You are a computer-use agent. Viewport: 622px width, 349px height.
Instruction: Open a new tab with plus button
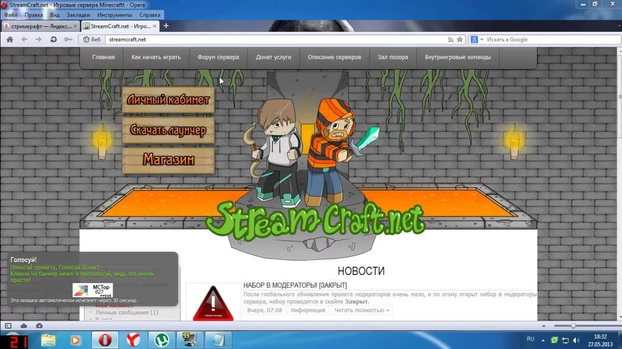[x=166, y=26]
